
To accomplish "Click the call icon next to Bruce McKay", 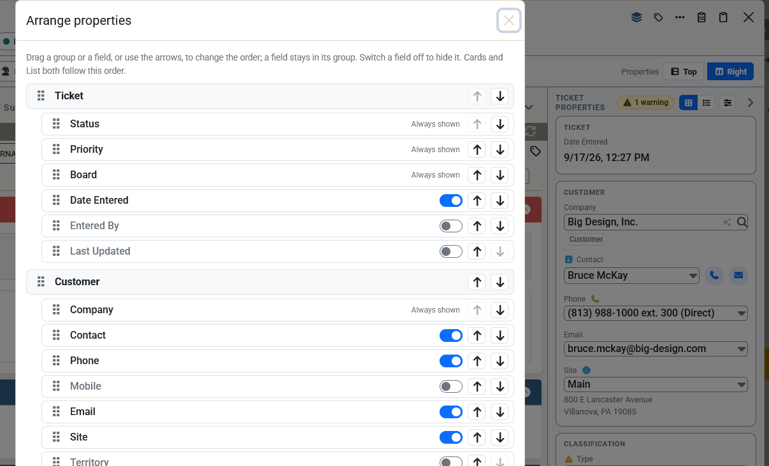I will 714,276.
